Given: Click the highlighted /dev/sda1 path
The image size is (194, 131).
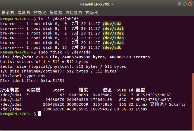Looking at the screenshot, I should 113,28.
